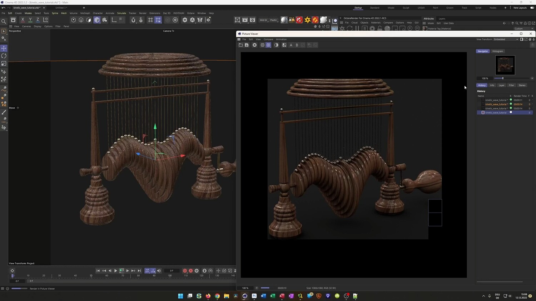This screenshot has width=536, height=301.
Task: Toggle the workplane grid icon
Action: pos(150,20)
